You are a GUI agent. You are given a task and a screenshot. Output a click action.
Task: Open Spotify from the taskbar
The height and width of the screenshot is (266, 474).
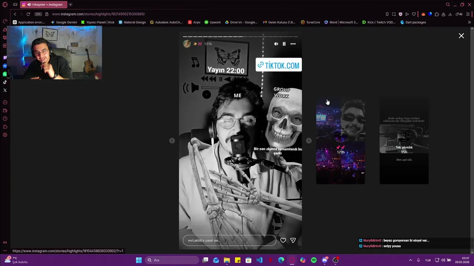pos(314,260)
